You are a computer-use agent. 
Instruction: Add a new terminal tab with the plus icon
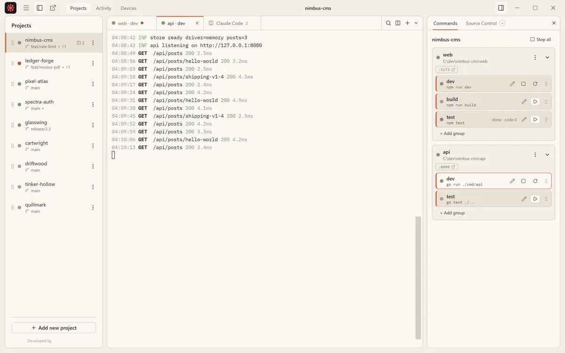pos(408,23)
